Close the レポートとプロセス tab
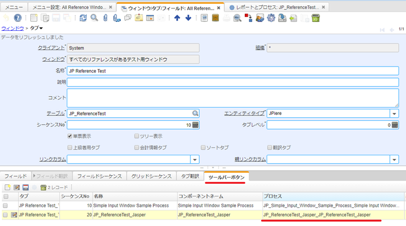 coord(323,7)
